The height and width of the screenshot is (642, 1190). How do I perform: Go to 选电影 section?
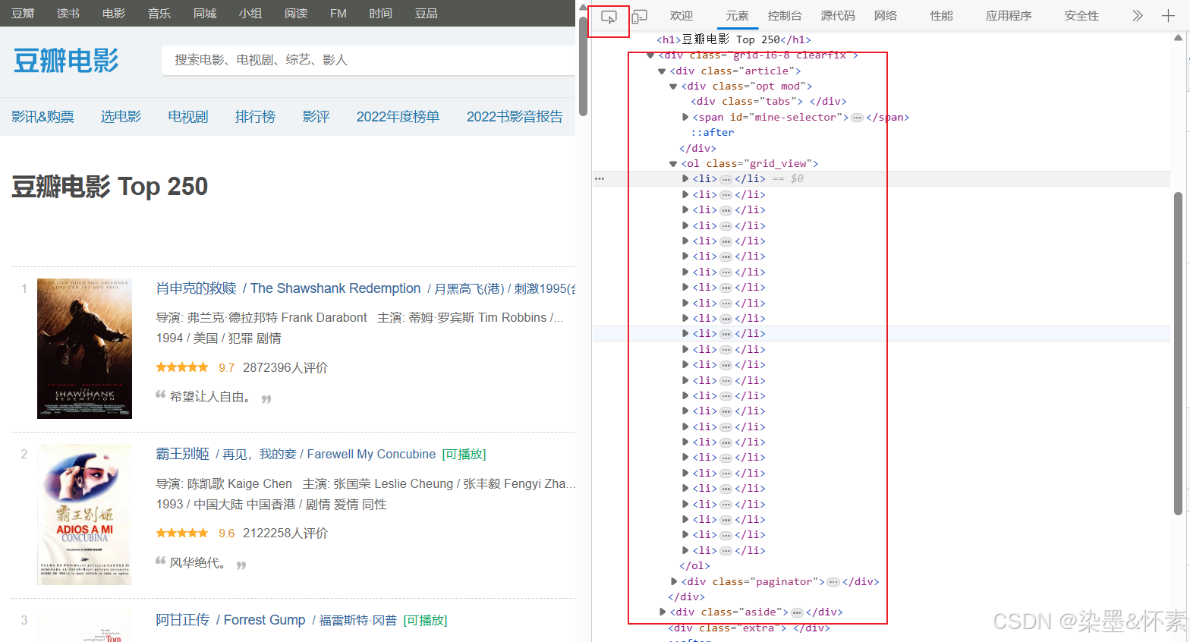pyautogui.click(x=121, y=117)
